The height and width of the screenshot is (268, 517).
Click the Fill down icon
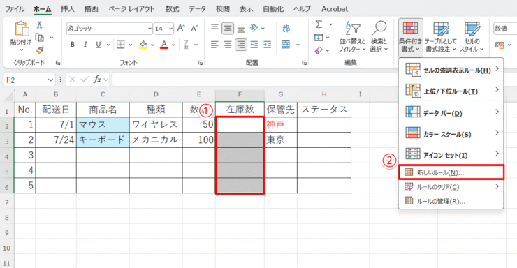(319, 38)
